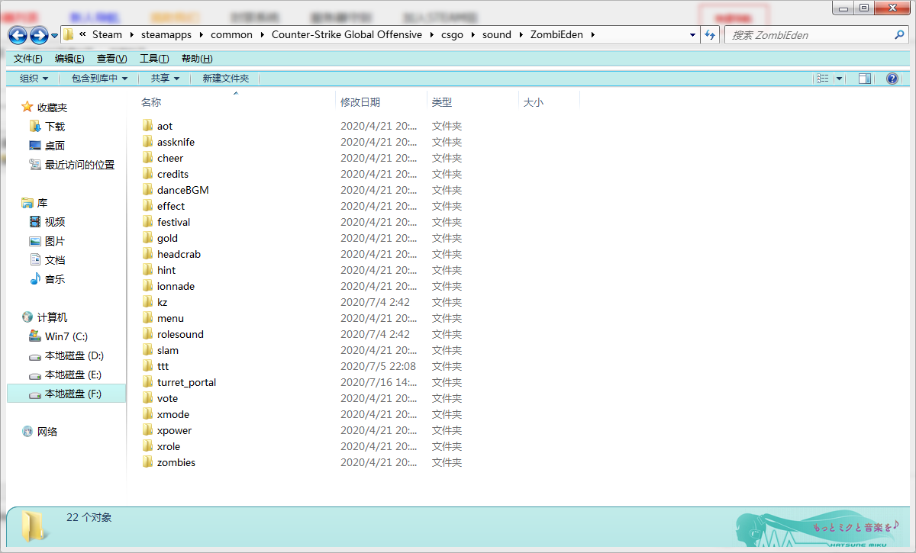The image size is (916, 553).
Task: Click the folder icon in the address bar
Action: (67, 34)
